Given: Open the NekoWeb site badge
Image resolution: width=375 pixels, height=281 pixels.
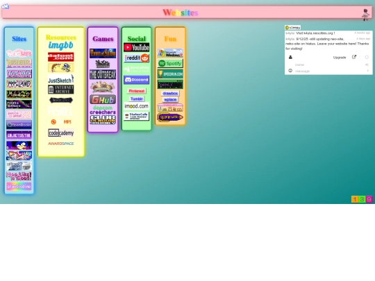Looking at the screenshot, I should [x=19, y=53].
